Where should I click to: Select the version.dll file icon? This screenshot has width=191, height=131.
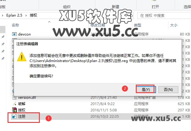[x=14, y=97]
